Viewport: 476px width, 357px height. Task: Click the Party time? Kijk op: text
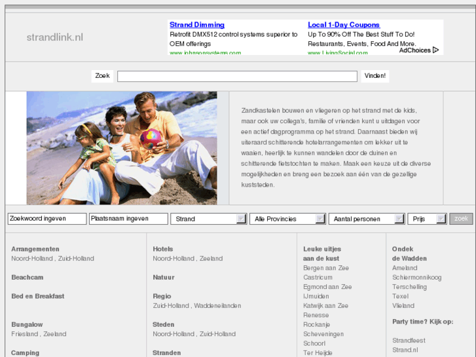422,322
